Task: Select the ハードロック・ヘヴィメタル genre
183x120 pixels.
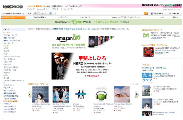Action: pos(12,56)
